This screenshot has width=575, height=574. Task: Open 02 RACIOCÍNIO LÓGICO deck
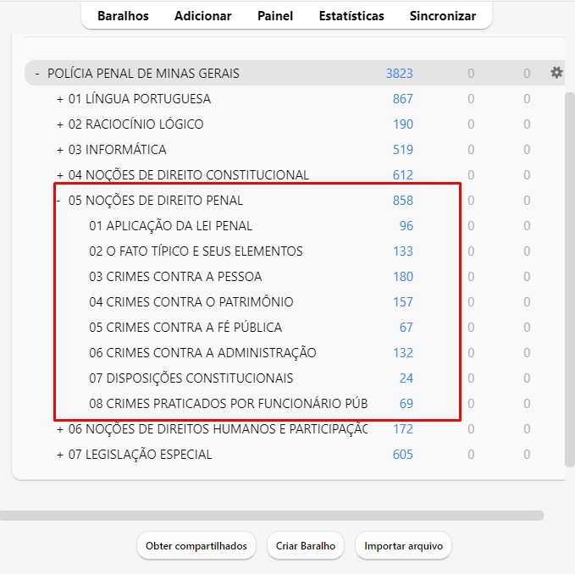pyautogui.click(x=135, y=124)
